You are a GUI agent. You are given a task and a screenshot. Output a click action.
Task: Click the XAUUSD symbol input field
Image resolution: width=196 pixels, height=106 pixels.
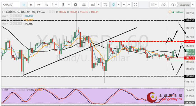[x=11, y=5]
